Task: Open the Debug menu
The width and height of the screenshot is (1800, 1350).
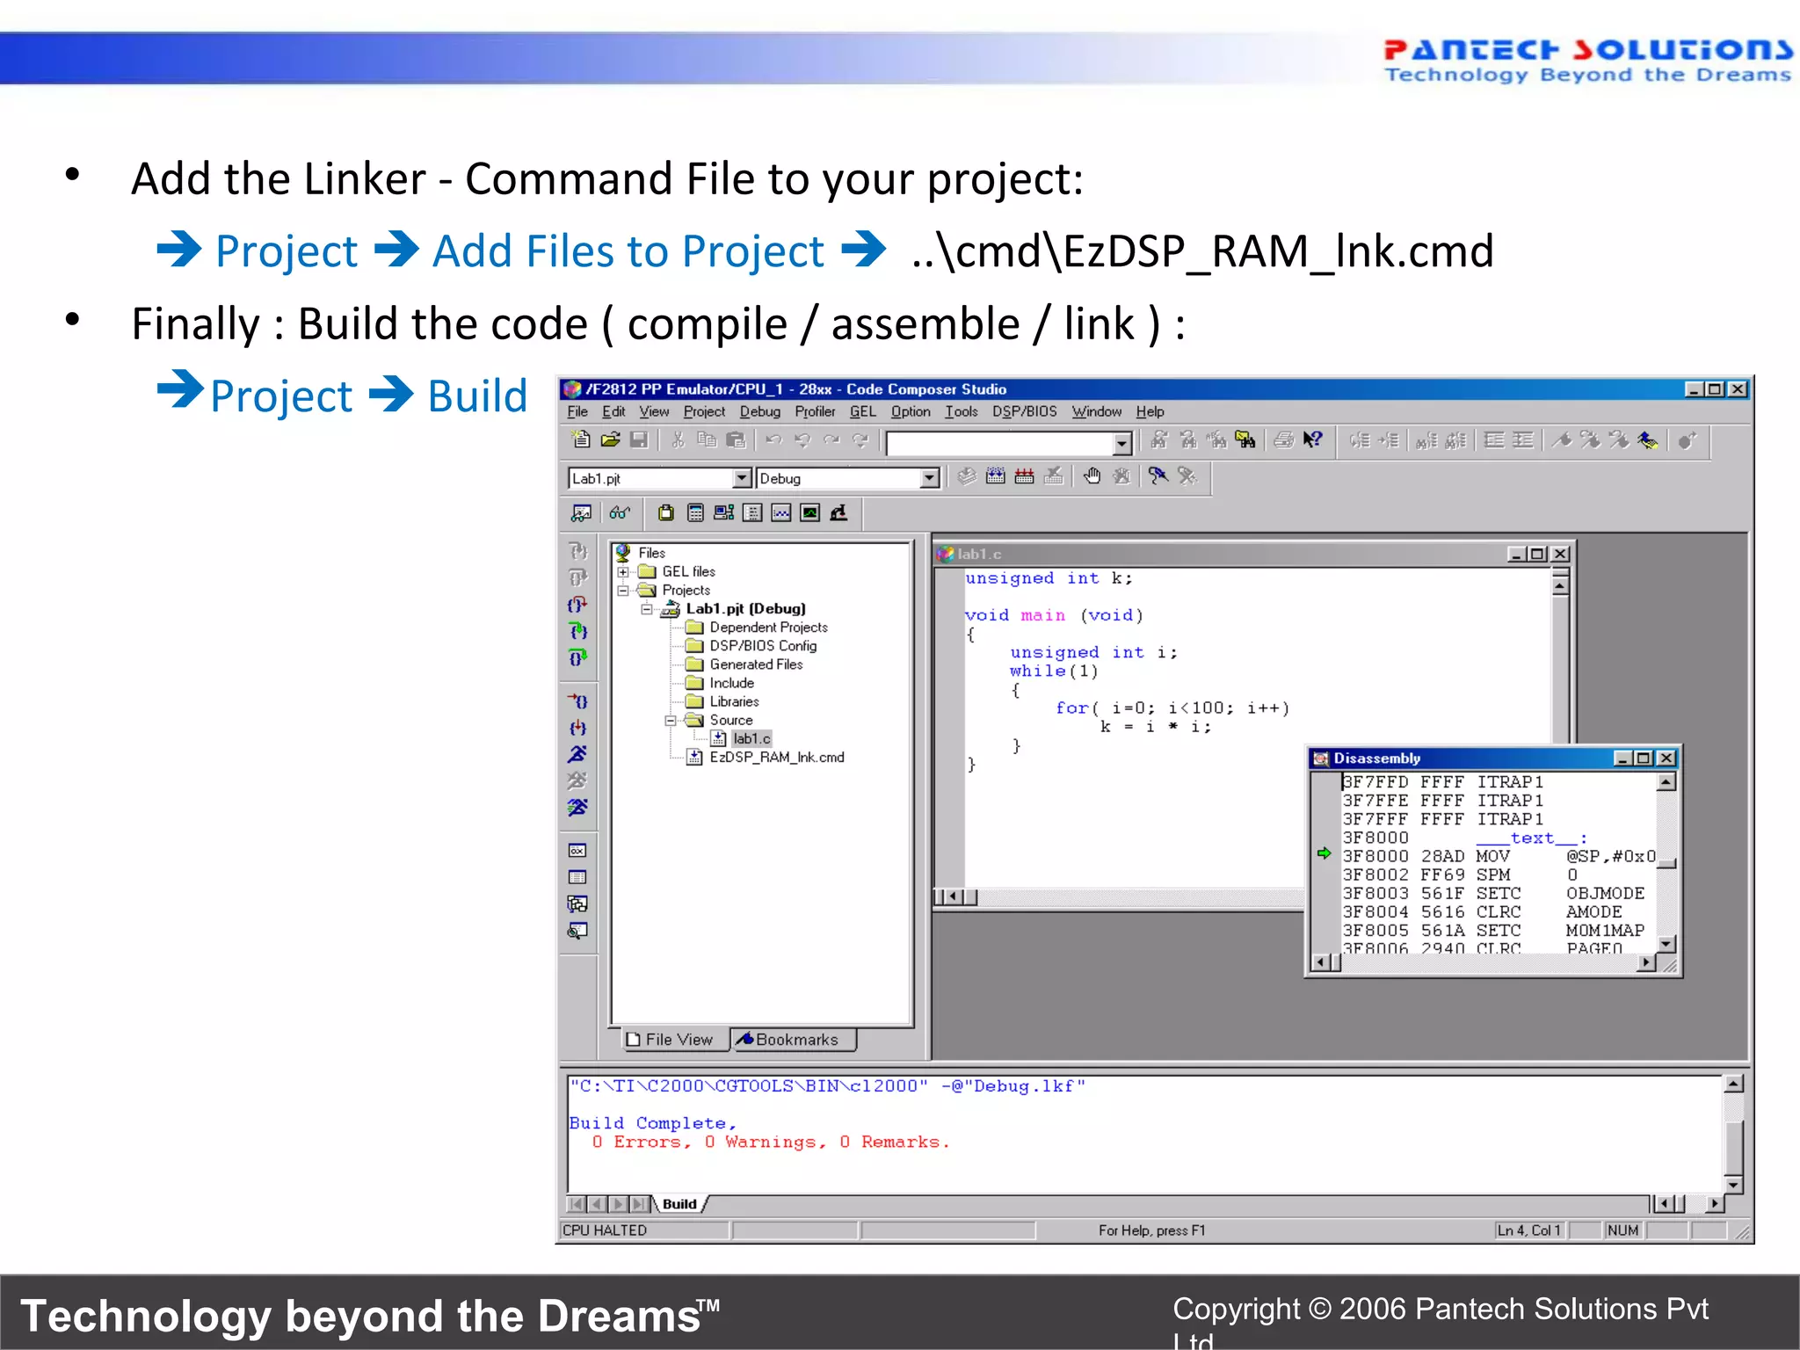Action: 760,411
